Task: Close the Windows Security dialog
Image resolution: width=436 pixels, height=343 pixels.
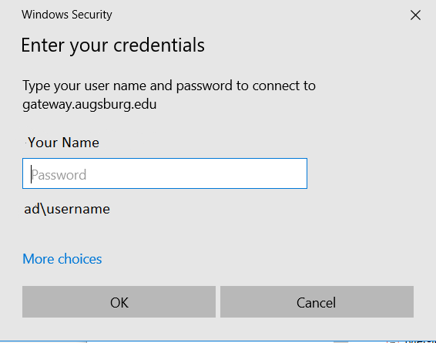Action: coord(415,15)
